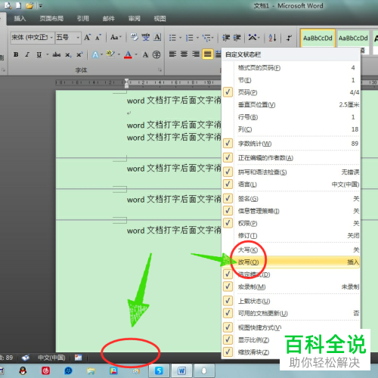Click the center text icon
The height and width of the screenshot is (378, 378).
(184, 54)
